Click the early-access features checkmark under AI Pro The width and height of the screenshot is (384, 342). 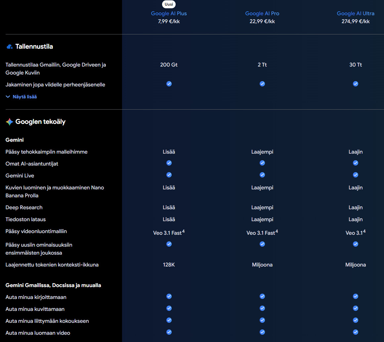[x=262, y=244]
